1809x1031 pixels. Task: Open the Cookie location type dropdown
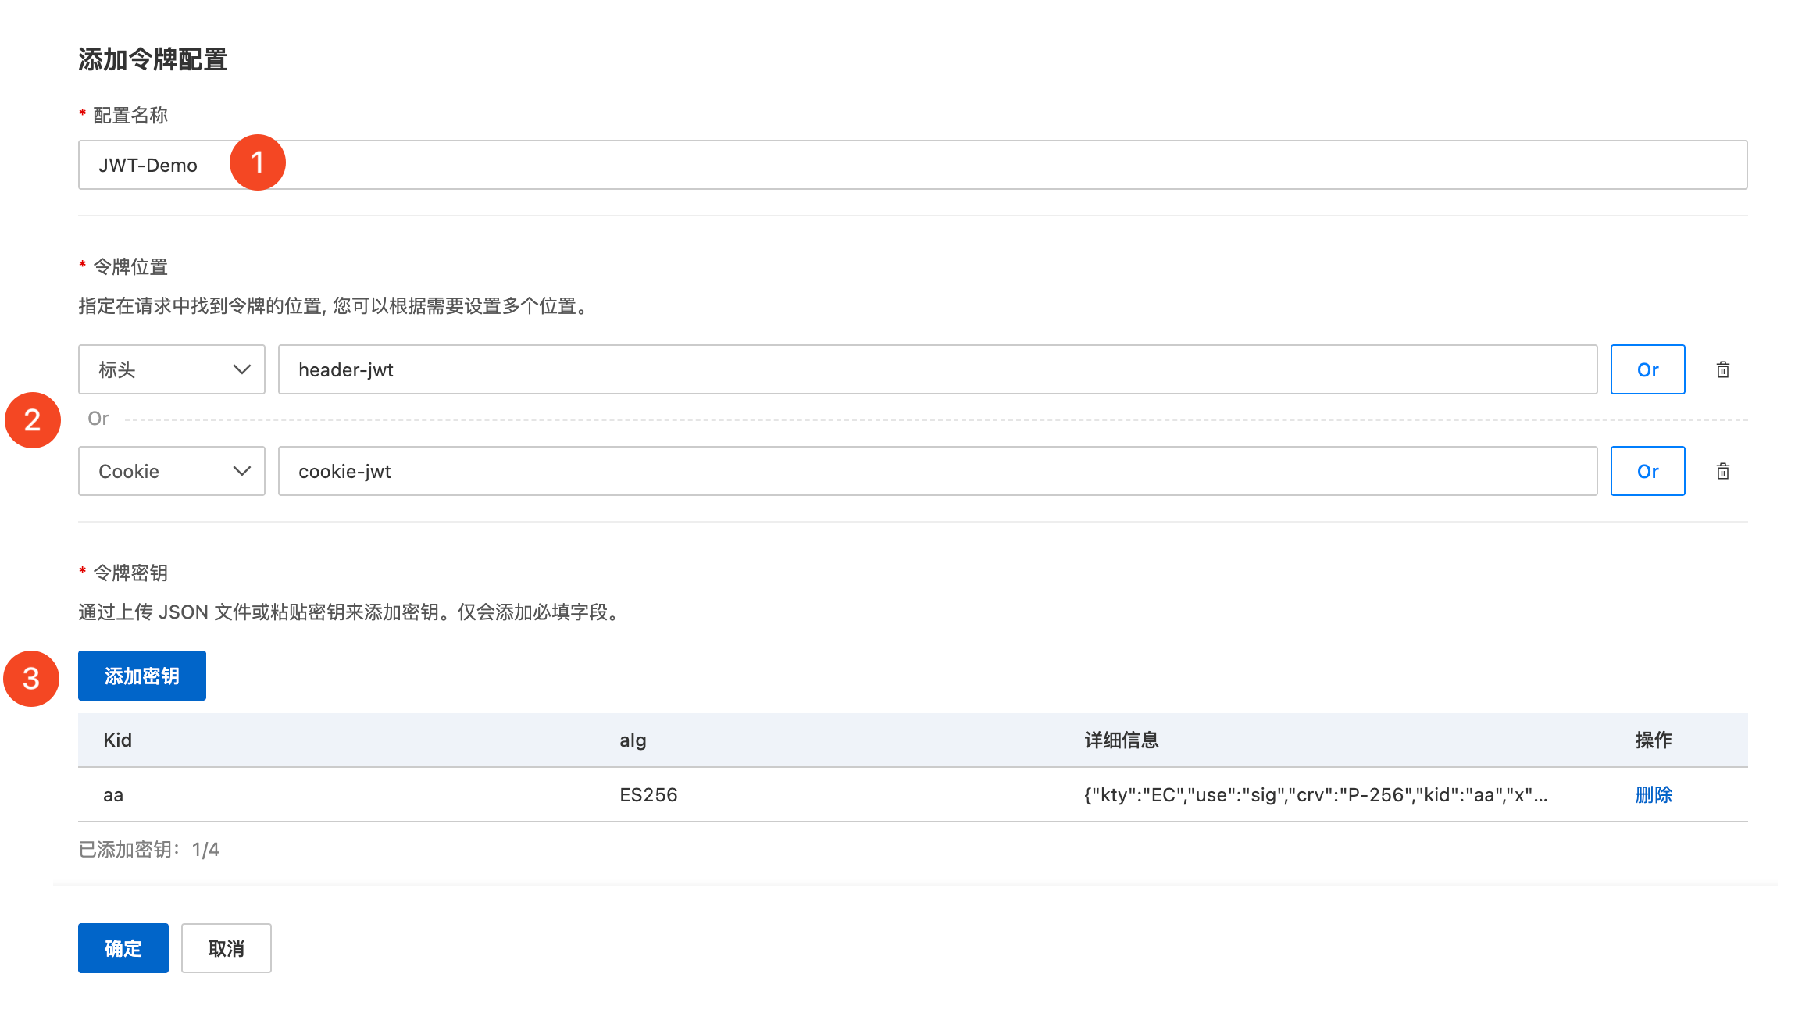tap(171, 471)
